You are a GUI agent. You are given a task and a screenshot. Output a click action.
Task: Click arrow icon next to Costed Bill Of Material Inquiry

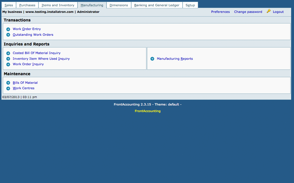(8, 53)
